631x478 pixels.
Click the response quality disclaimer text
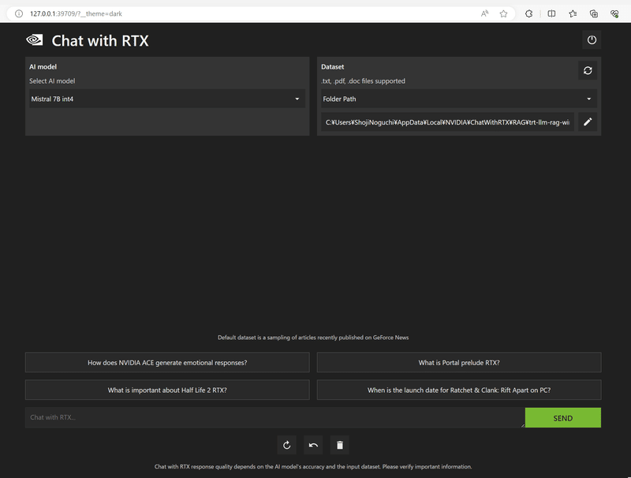313,467
